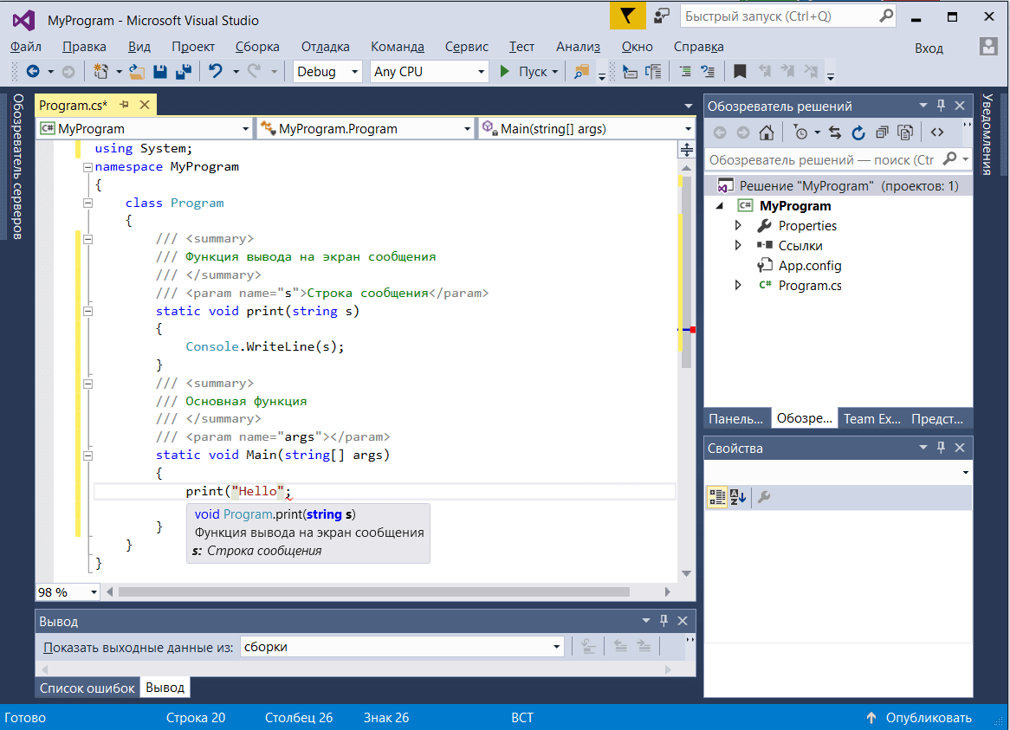
Task: Switch to the Панель... tab
Action: point(735,418)
